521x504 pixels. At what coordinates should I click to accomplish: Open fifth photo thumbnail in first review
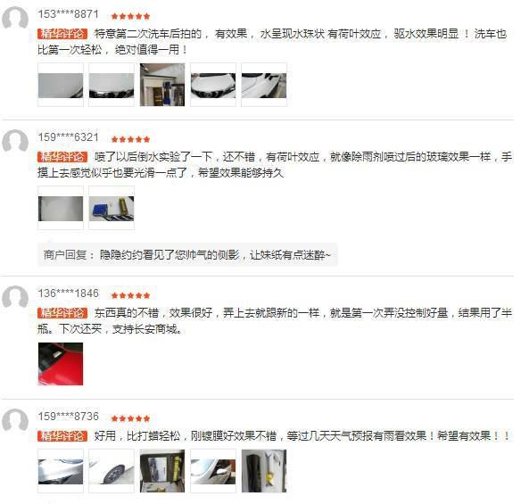(264, 85)
